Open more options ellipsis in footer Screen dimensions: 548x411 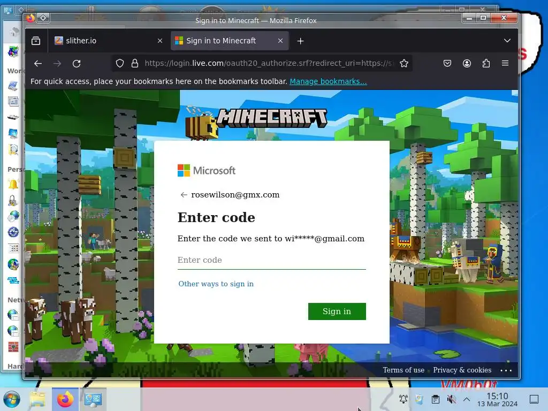[506, 370]
